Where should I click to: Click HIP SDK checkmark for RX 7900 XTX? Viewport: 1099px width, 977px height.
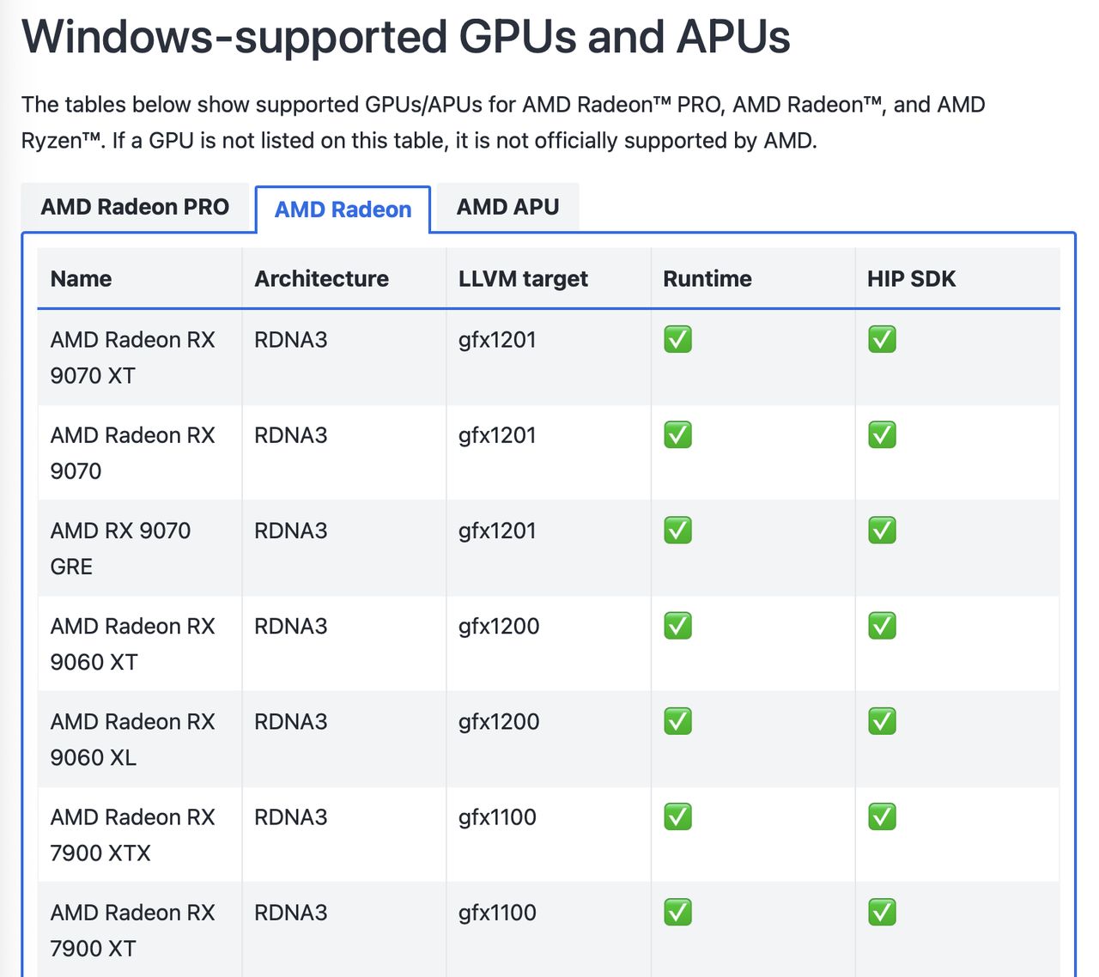[x=882, y=816]
